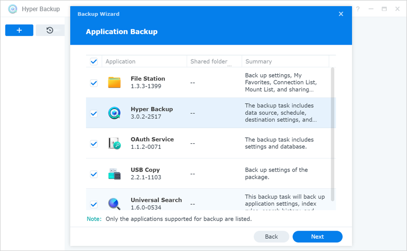Click the Summary column header
This screenshot has height=251, width=407.
pyautogui.click(x=285, y=61)
